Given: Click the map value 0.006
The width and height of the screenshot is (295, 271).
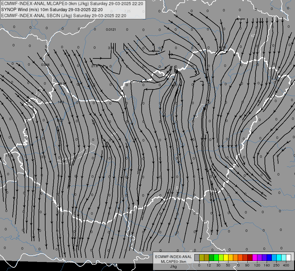Looking at the screenshot, I should click(45, 65).
